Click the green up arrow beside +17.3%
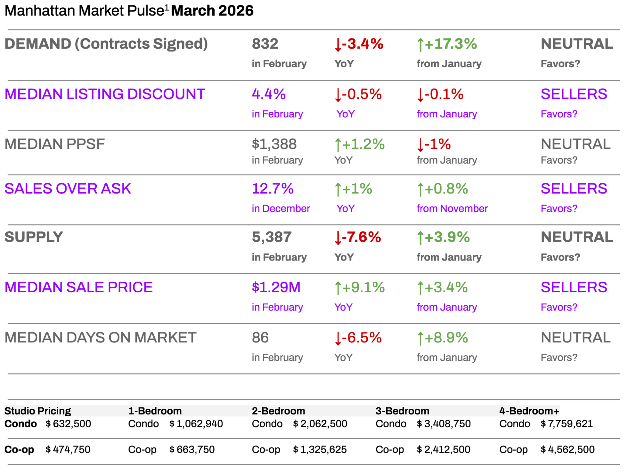Image resolution: width=636 pixels, height=473 pixels. 420,45
